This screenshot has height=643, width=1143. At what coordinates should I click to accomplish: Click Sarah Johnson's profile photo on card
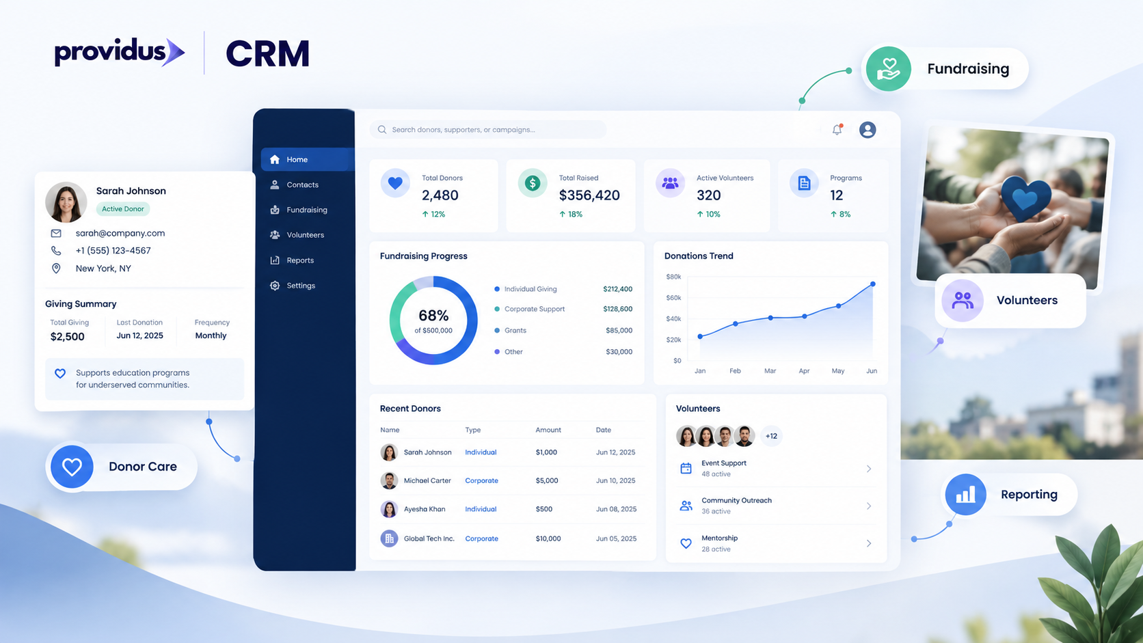66,202
